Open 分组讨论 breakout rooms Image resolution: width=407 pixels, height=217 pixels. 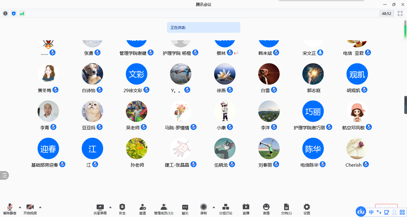[x=225, y=209]
